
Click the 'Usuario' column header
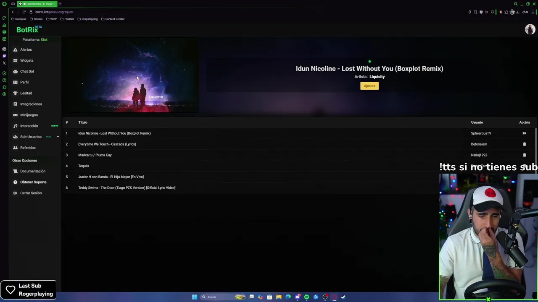click(477, 122)
